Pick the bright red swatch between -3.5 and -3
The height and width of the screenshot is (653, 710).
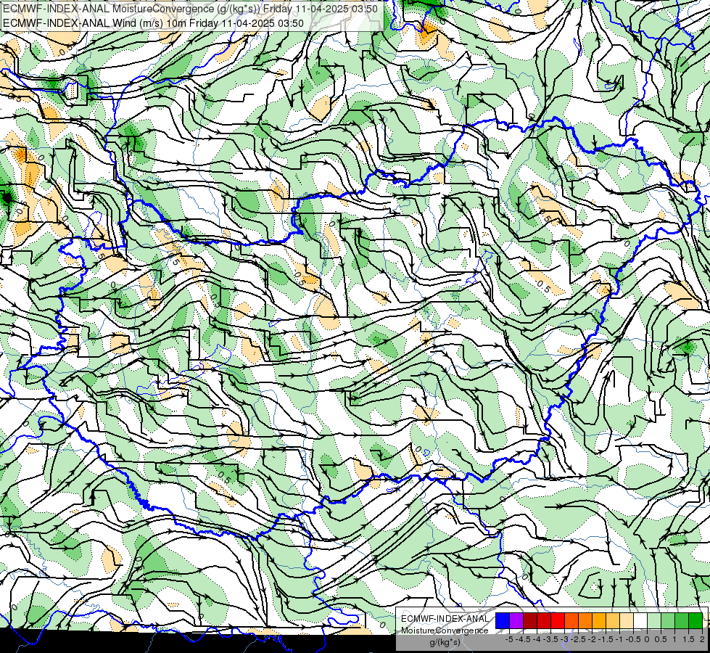pos(558,620)
